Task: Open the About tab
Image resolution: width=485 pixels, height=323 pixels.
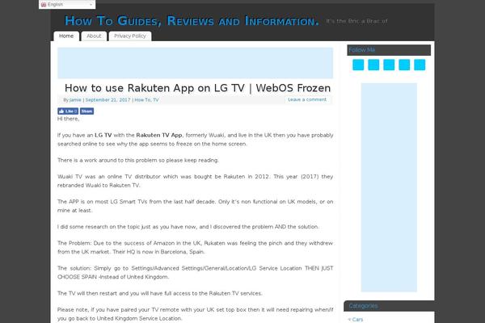Action: (x=94, y=36)
